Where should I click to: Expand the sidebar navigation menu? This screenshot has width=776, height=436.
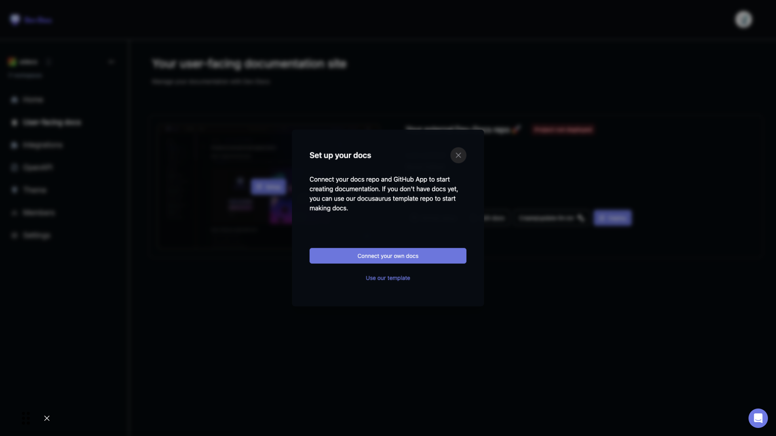pos(112,62)
